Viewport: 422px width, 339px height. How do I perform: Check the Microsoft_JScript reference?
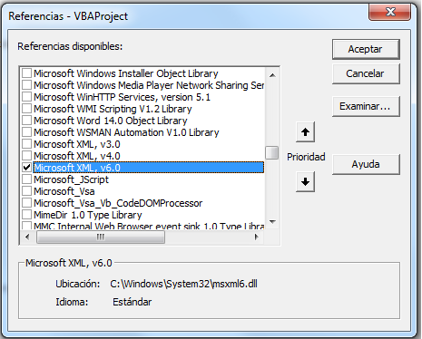(27, 179)
